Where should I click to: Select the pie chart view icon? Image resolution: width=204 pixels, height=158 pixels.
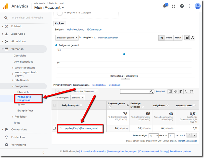click(x=175, y=91)
